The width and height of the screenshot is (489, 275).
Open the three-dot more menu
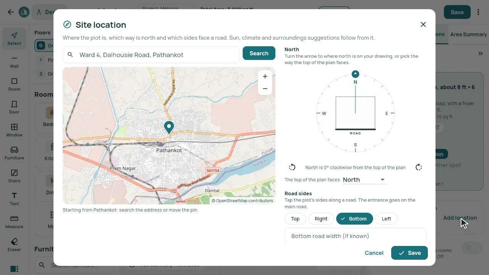click(x=478, y=12)
